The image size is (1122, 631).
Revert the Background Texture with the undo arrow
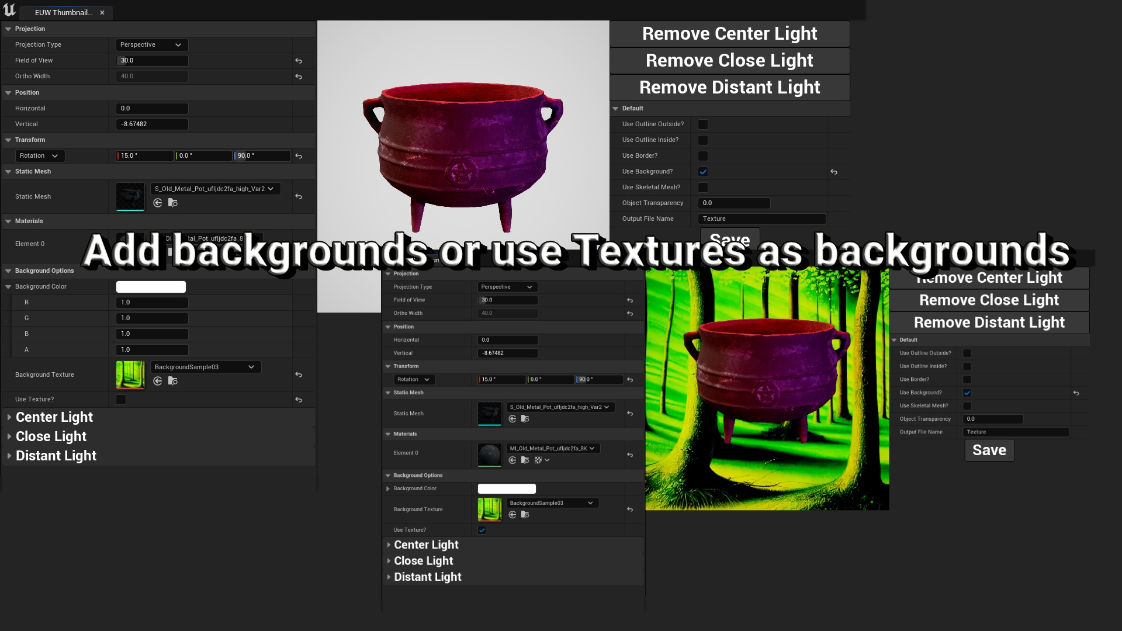[x=299, y=375]
